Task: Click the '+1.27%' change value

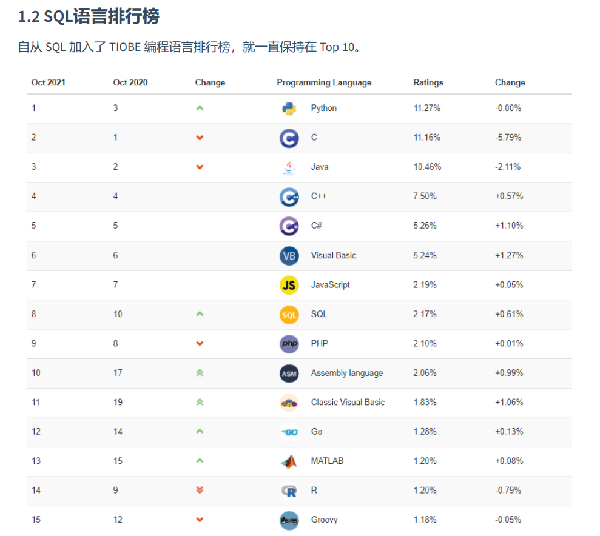Action: (509, 255)
